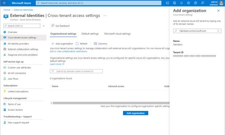Select the Tenant ID value text

coord(194,56)
